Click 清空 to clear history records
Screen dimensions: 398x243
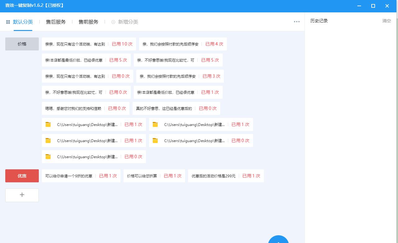[387, 21]
